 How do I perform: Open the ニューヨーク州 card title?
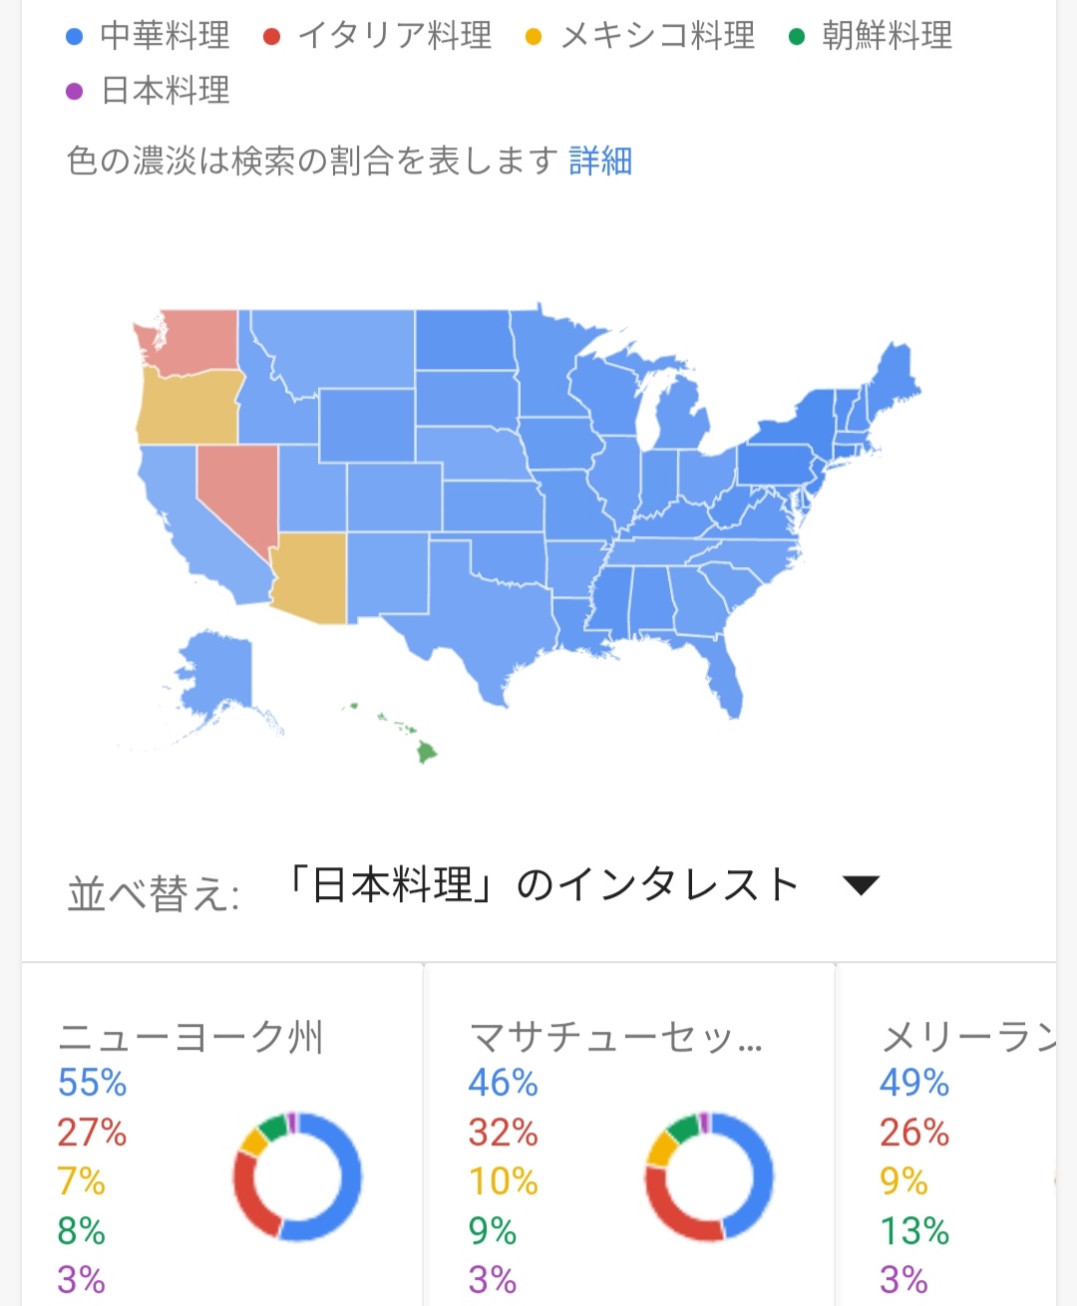point(190,1038)
